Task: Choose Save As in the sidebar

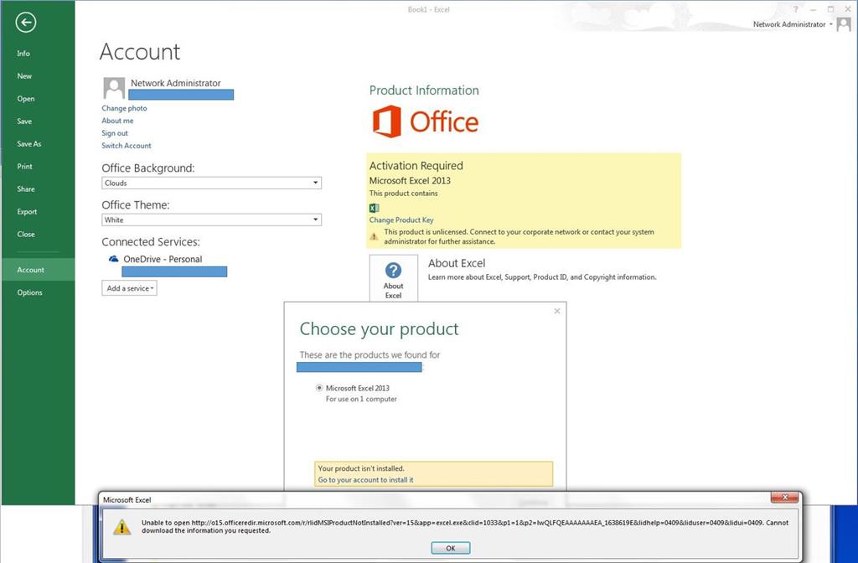Action: (29, 144)
